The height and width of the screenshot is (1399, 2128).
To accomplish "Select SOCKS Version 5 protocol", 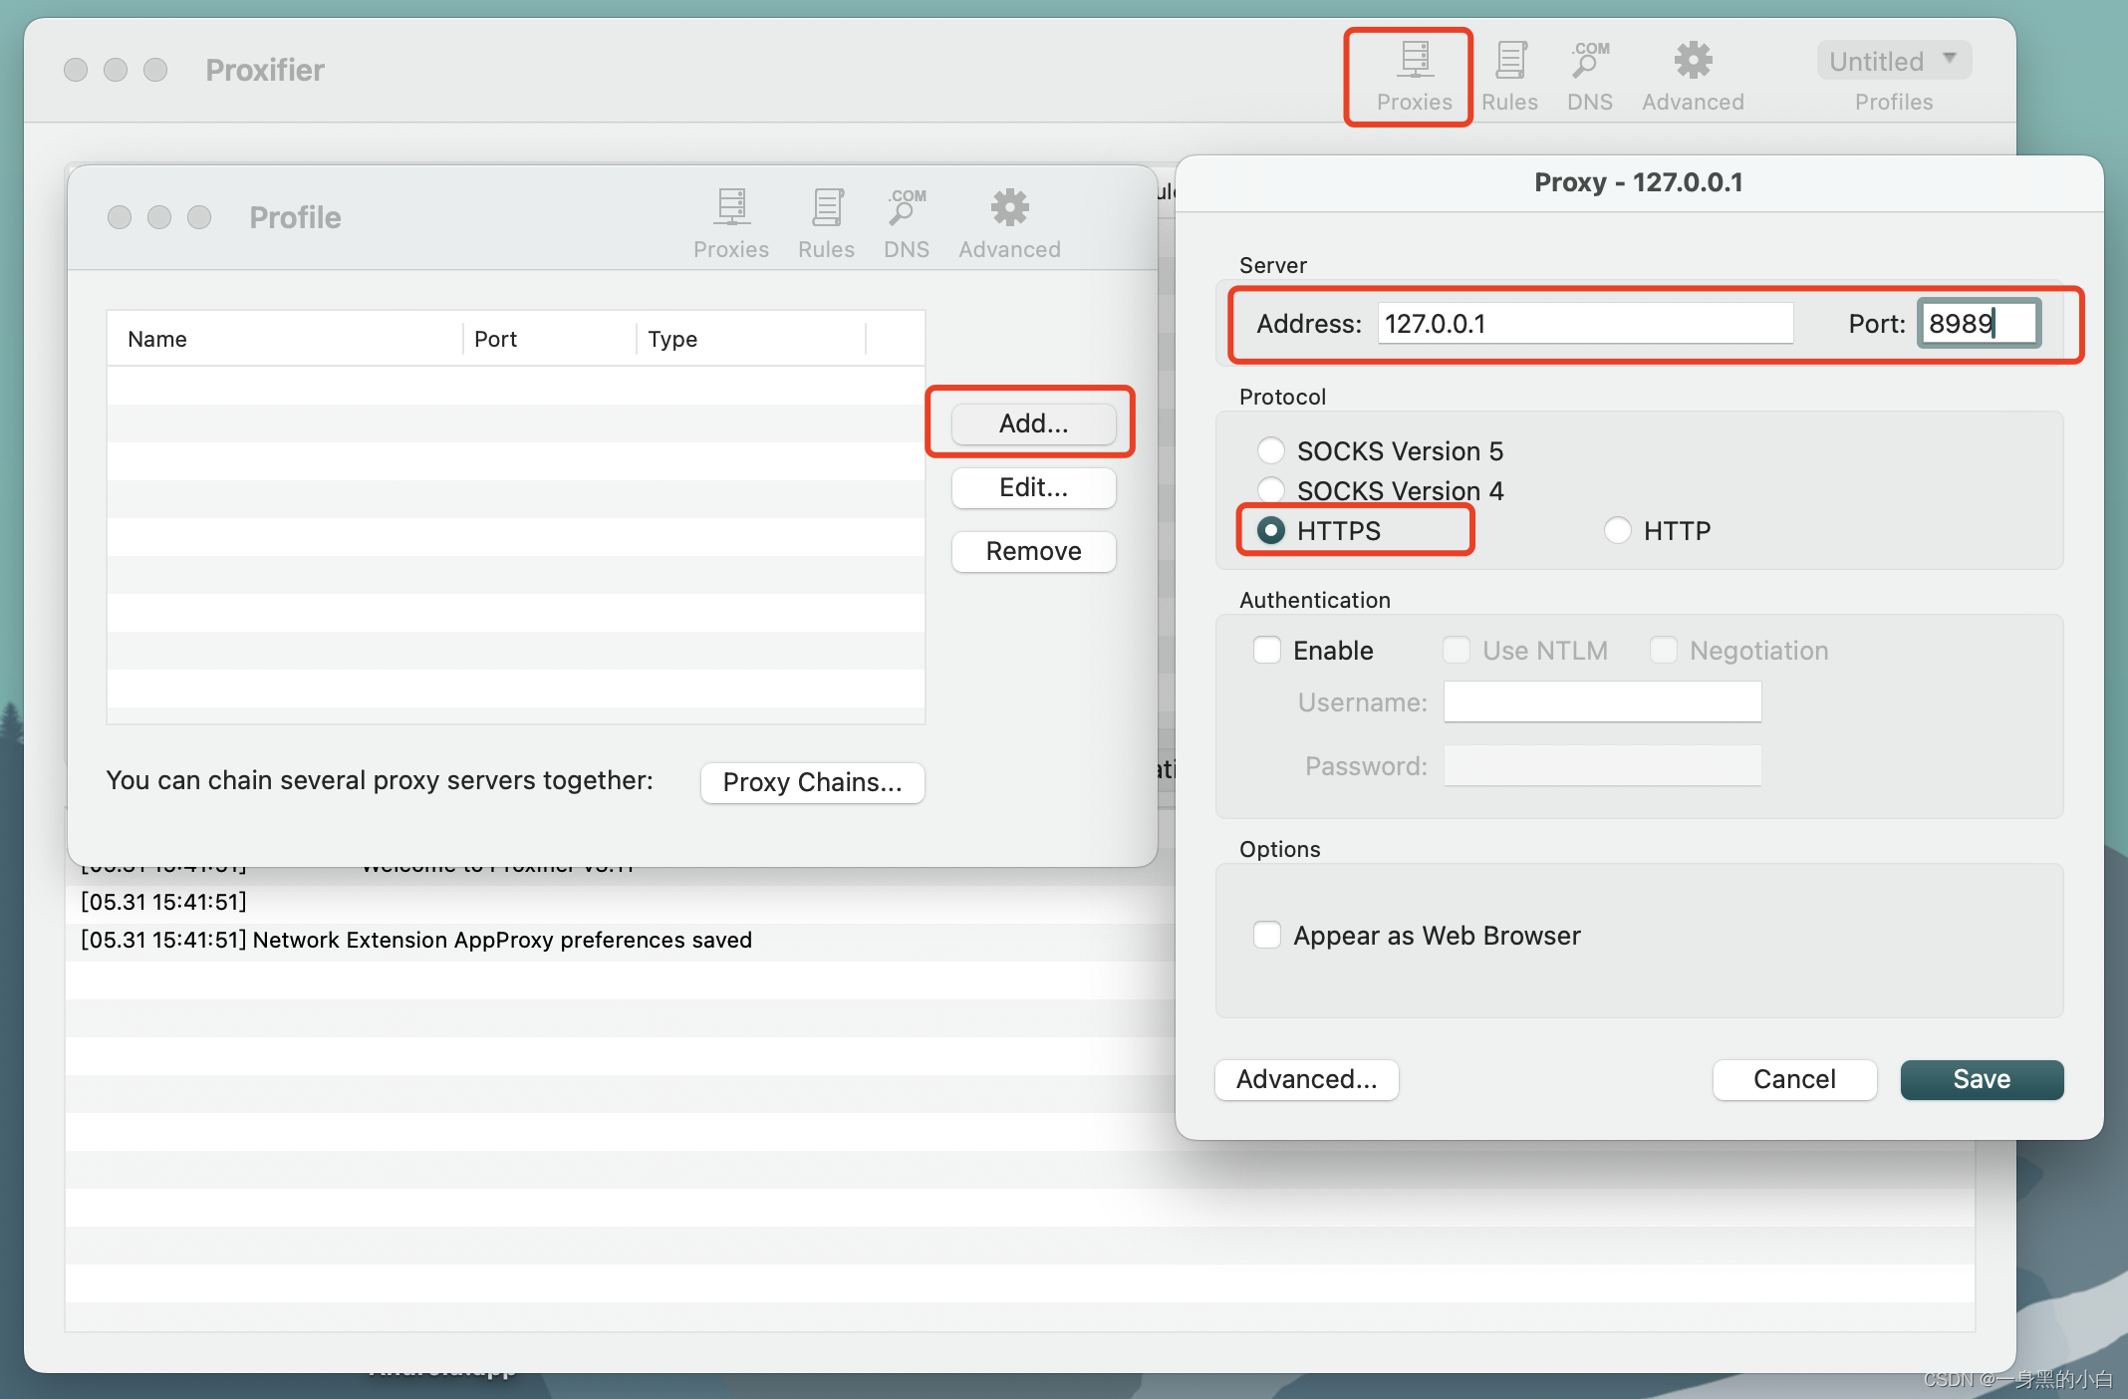I will point(1270,450).
